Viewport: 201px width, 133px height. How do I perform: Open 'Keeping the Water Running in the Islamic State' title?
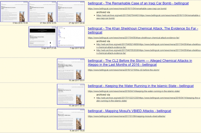141,86
